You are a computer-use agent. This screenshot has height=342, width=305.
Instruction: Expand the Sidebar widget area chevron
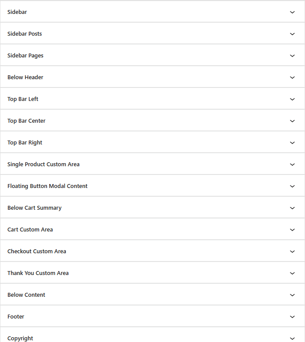point(292,12)
